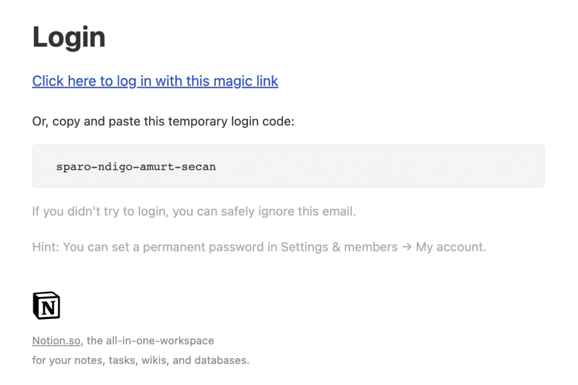
Task: Click the arrow symbol in the hint
Action: point(407,247)
